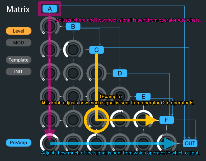Choose the operator E block
Screen dimensions: 206x161
(143, 96)
